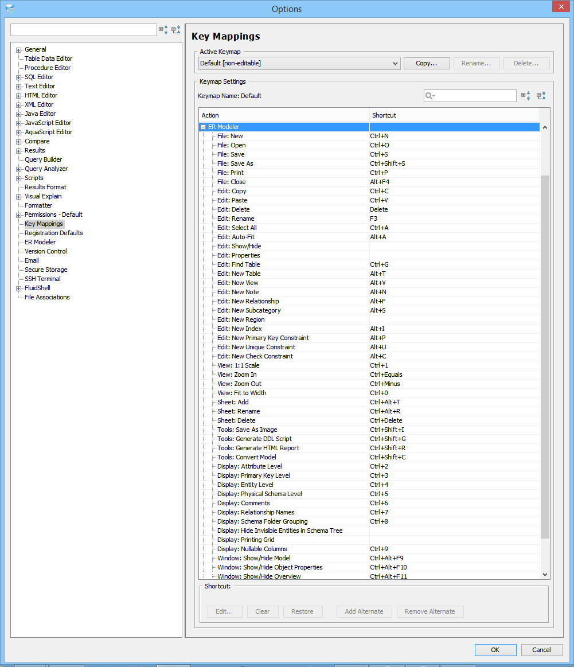574x667 pixels.
Task: Dismiss dialog with Cancel button
Action: click(541, 650)
